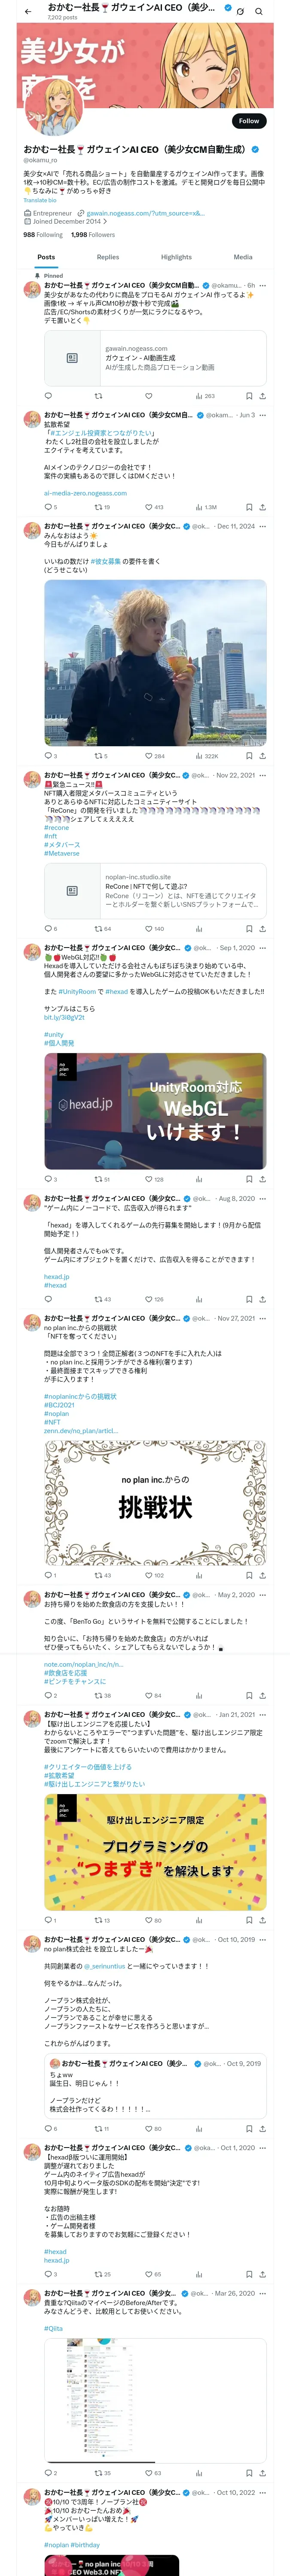Share the Dec 11, 2024 photo post

[x=263, y=756]
